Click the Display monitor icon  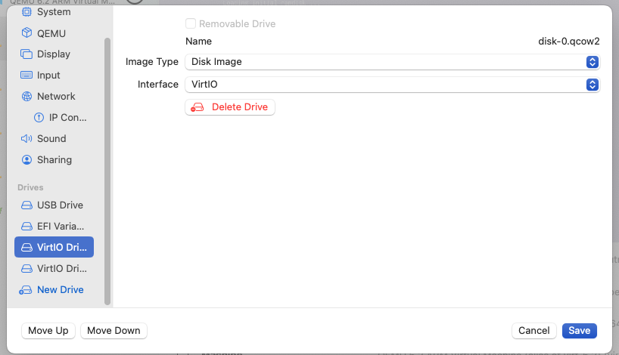click(x=26, y=54)
